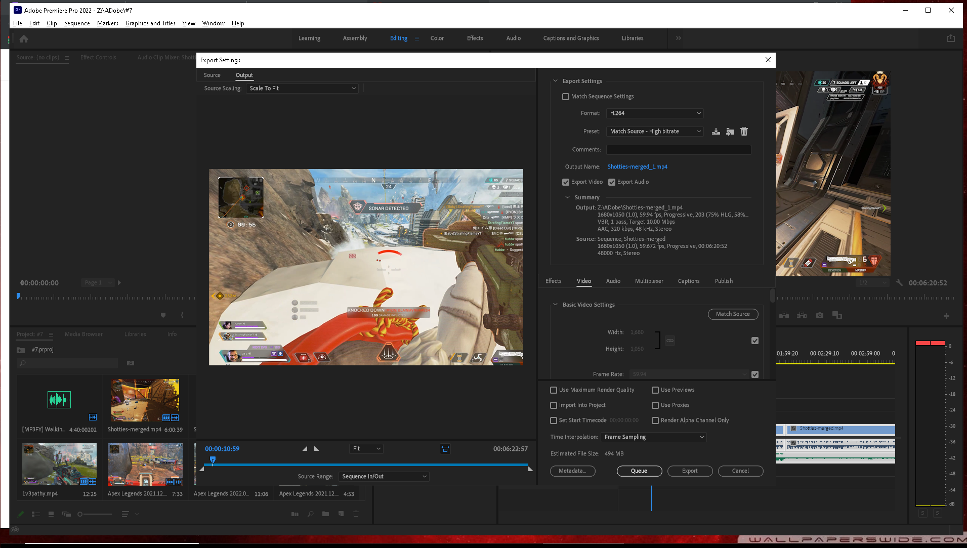The image size is (967, 548).
Task: Open the Format H.264 dropdown
Action: 655,113
